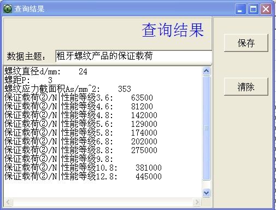Click the 螺纹直径d/mm: 24 line
The image size is (276, 210).
pyautogui.click(x=46, y=72)
